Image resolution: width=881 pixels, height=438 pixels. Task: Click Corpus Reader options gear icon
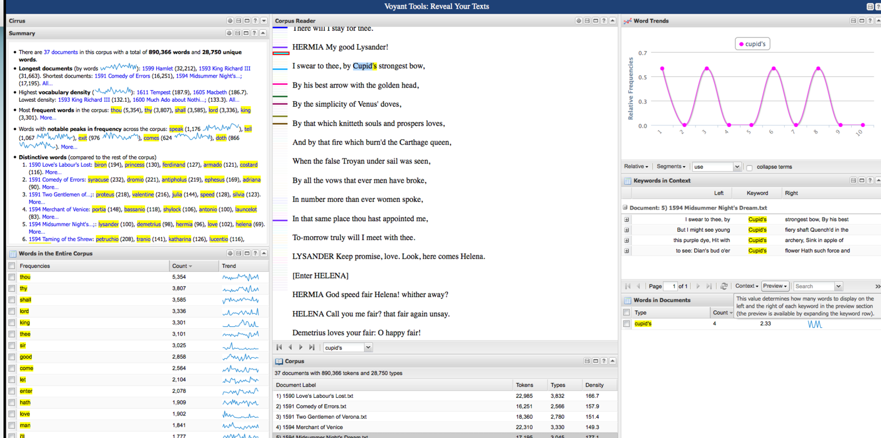coord(579,21)
